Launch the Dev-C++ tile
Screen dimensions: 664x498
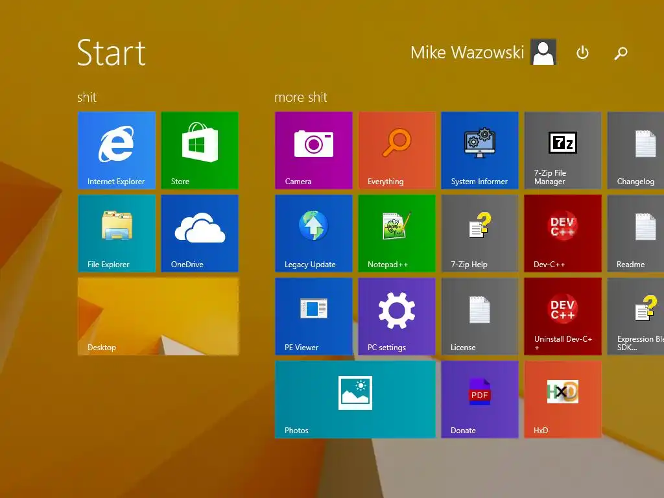[x=562, y=233]
